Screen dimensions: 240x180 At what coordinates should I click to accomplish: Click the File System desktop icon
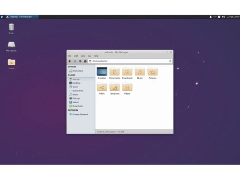[11, 47]
